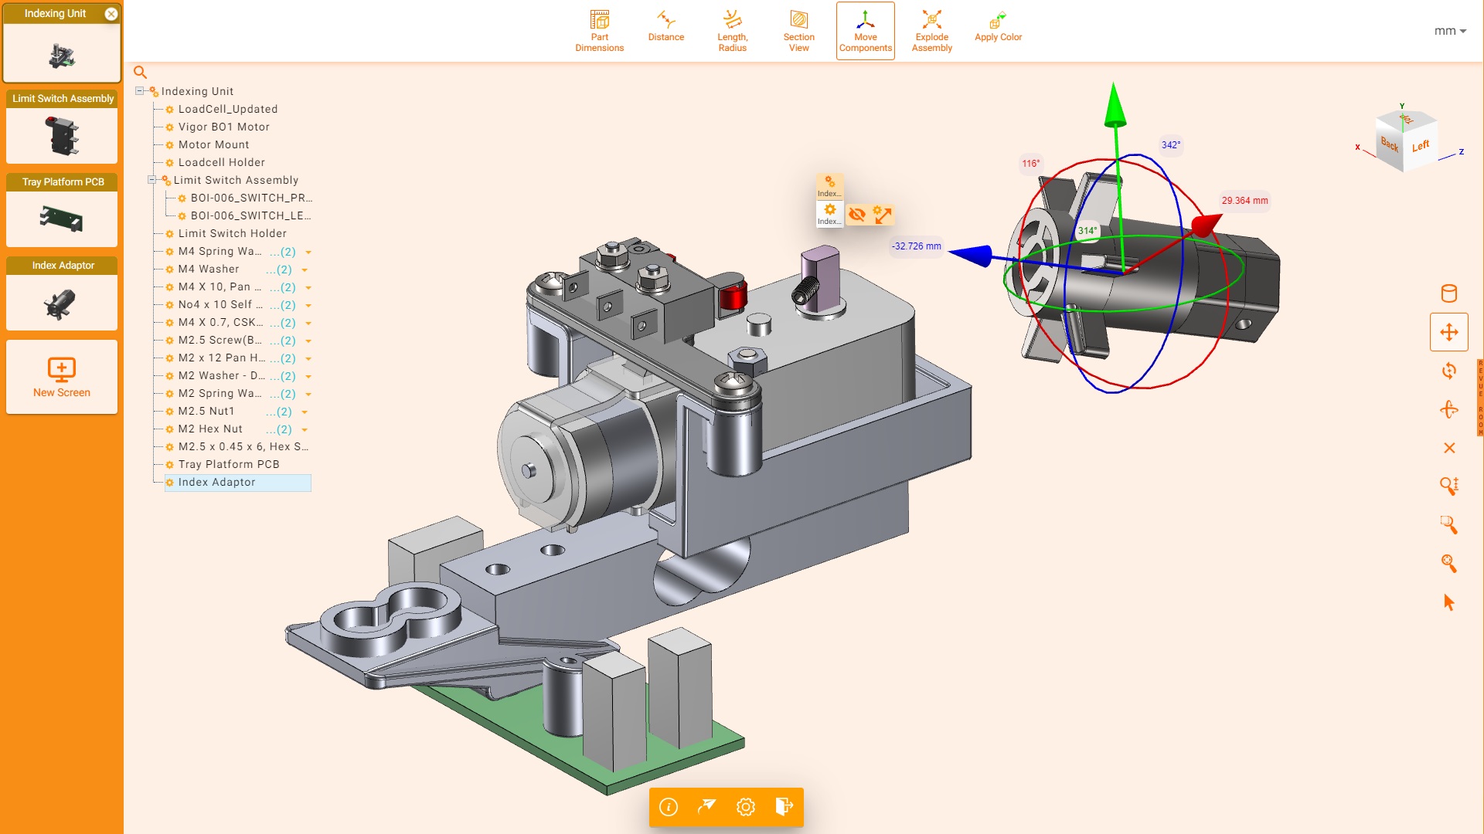This screenshot has height=834, width=1484.
Task: Hide the selected component with crossed-eye icon
Action: 856,215
